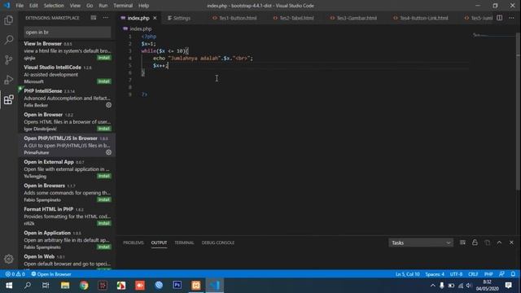Change indentation via Spaces: 4
Image resolution: width=521 pixels, height=293 pixels.
[x=435, y=274]
